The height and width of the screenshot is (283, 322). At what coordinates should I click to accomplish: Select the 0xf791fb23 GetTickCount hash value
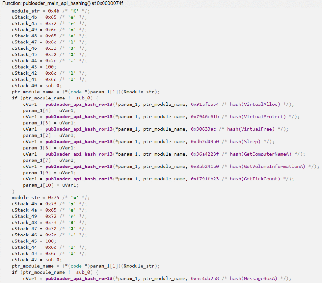(205, 179)
